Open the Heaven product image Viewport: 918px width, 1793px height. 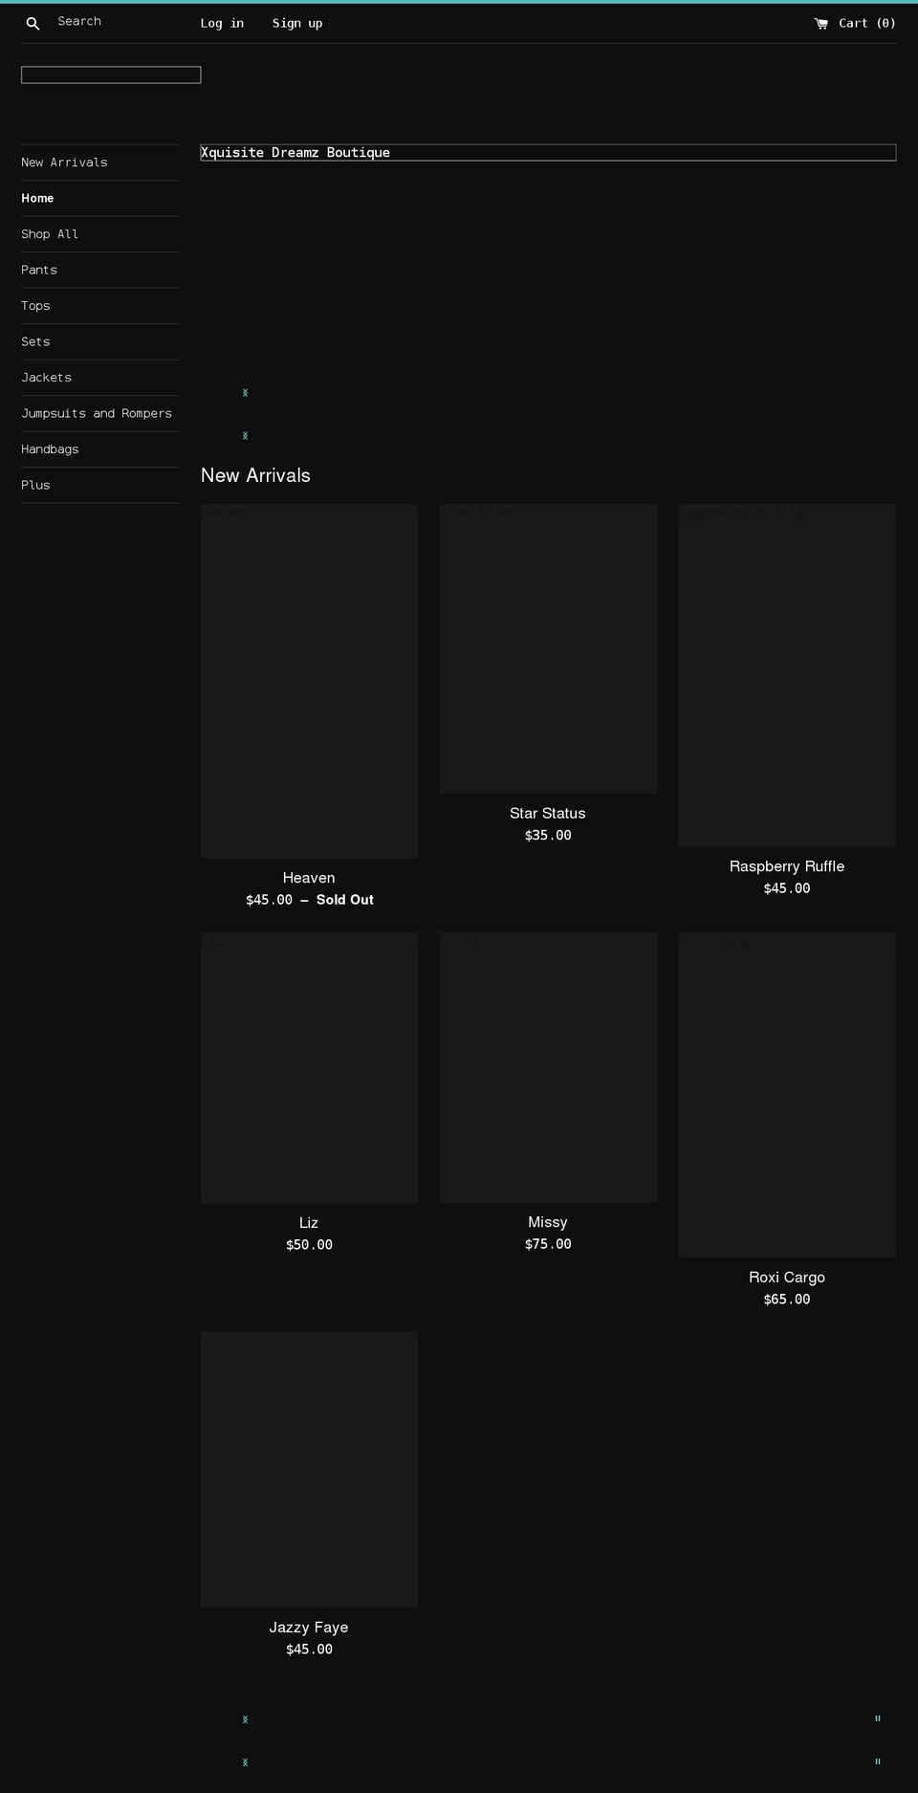click(309, 681)
